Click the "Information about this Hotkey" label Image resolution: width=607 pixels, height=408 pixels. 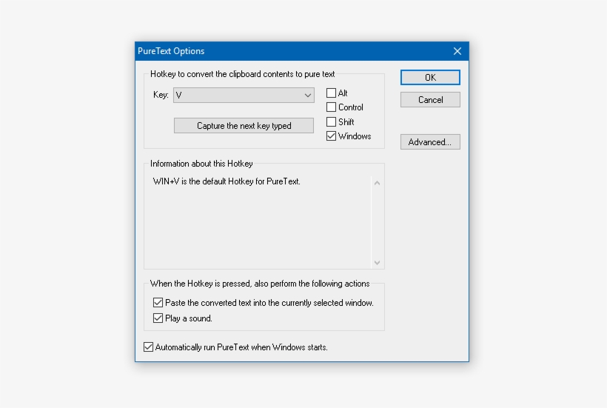coord(201,164)
